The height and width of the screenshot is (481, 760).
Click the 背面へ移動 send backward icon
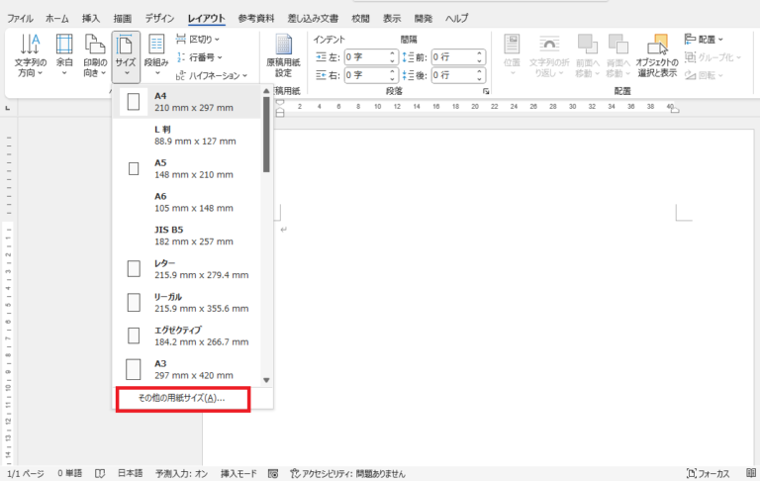pyautogui.click(x=618, y=55)
